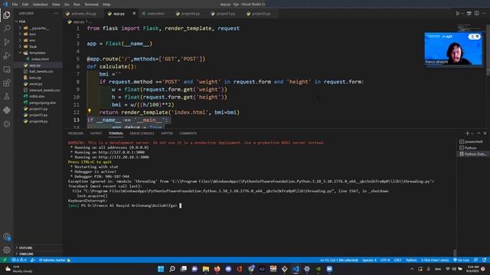Open File Explorer from the taskbar

pos(206,269)
